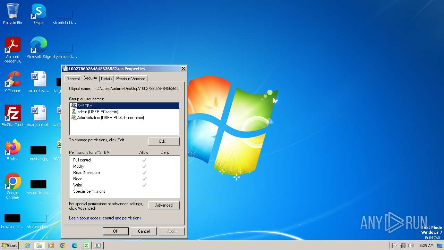Close the Properties dialog window
The height and width of the screenshot is (250, 444).
(x=183, y=69)
